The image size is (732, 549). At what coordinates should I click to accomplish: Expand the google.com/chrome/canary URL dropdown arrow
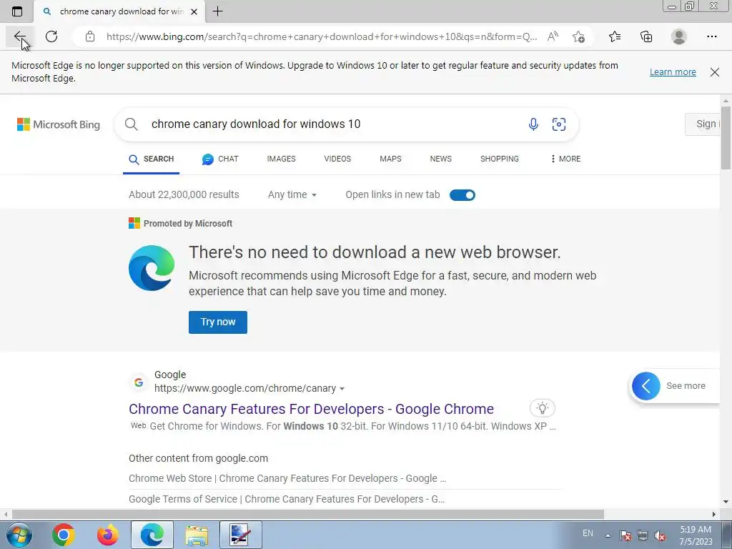coord(342,389)
